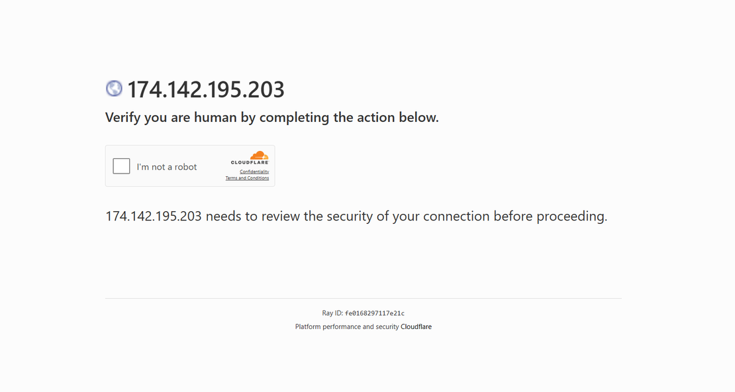Click the large 174.142.195.203 heading
This screenshot has width=735, height=392.
(206, 89)
